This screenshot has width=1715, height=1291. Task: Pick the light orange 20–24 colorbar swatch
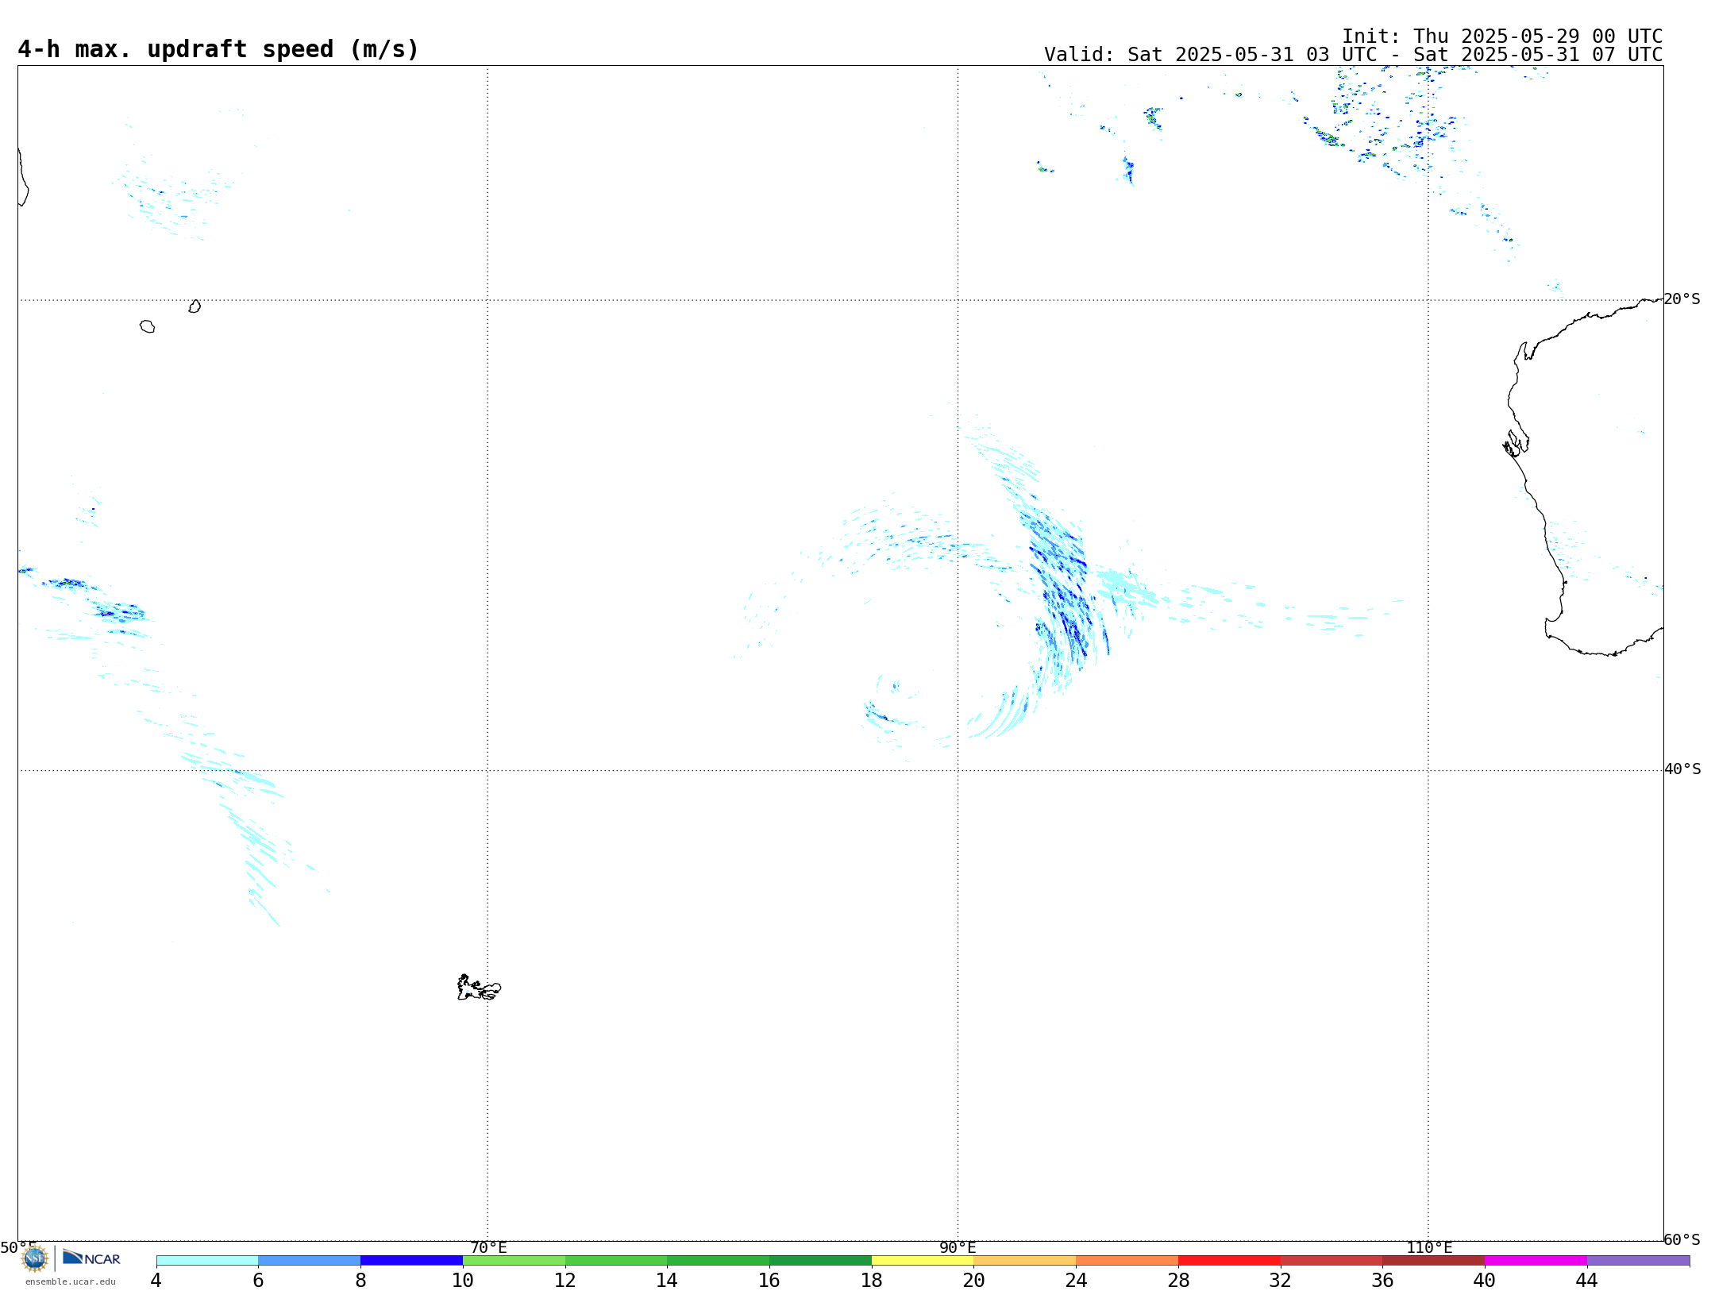click(x=1025, y=1261)
